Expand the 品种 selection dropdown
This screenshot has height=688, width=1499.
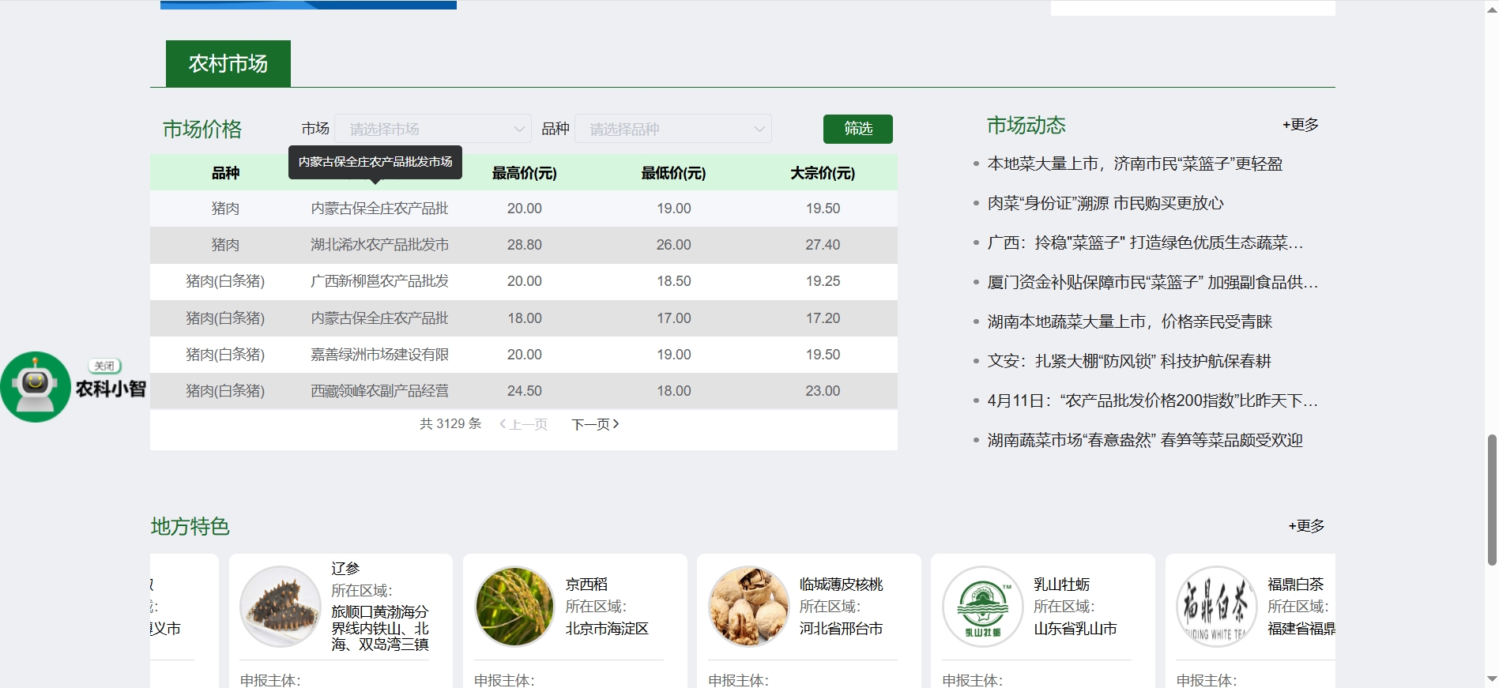click(x=673, y=129)
